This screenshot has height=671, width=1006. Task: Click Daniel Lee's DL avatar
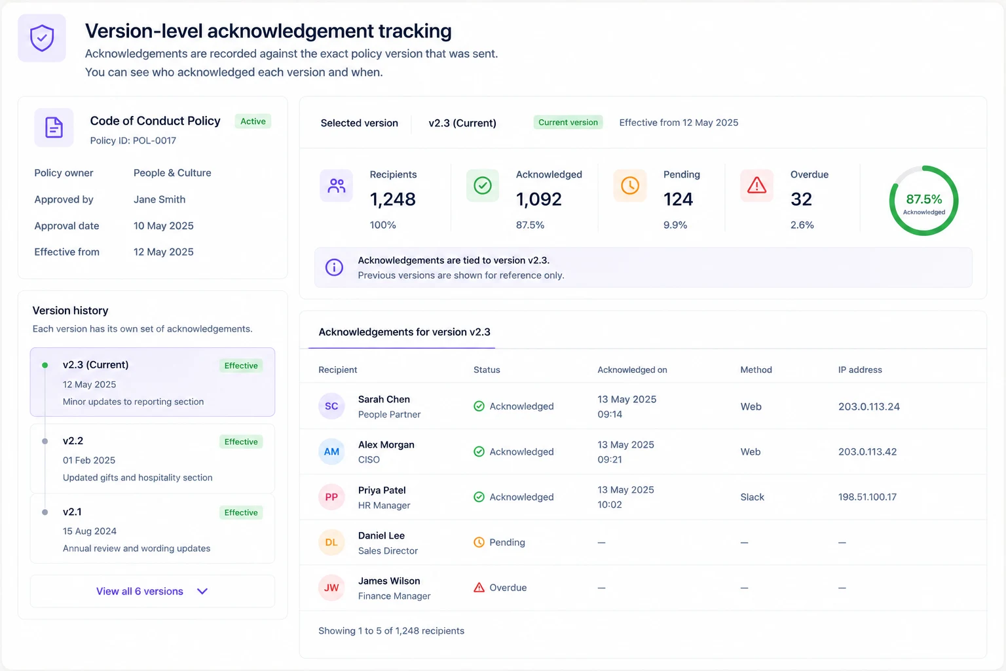click(331, 543)
